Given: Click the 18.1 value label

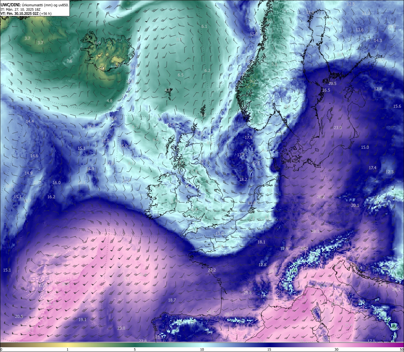Looking at the screenshot, I should click(x=261, y=242).
